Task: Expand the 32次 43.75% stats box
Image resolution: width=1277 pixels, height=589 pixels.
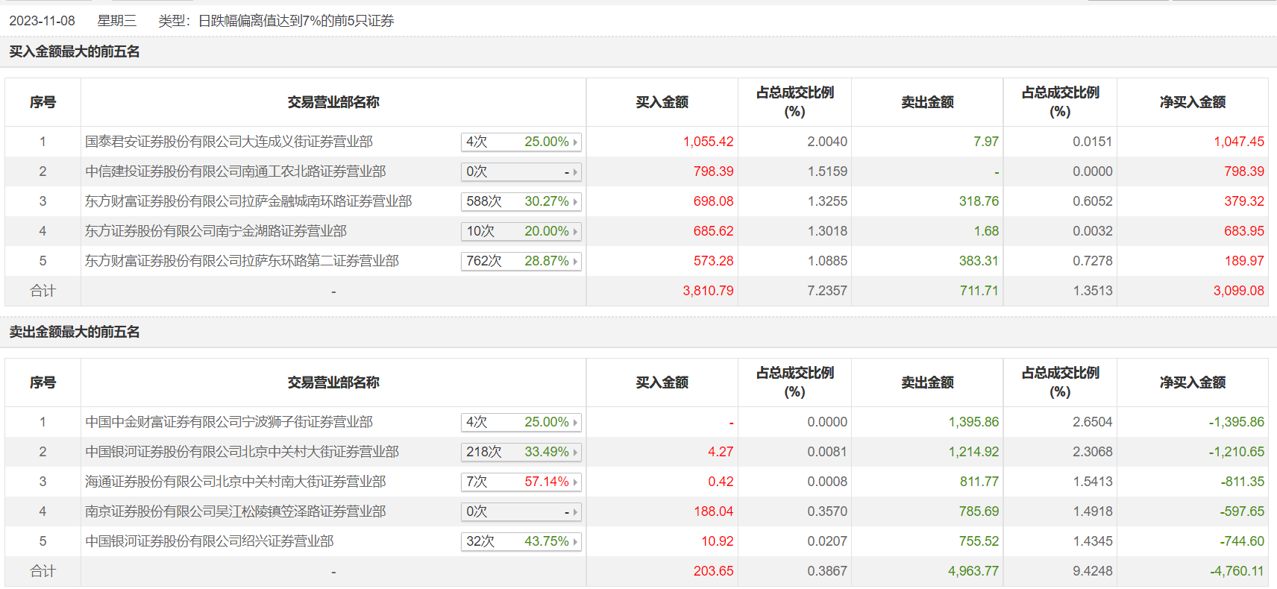Action: click(521, 541)
